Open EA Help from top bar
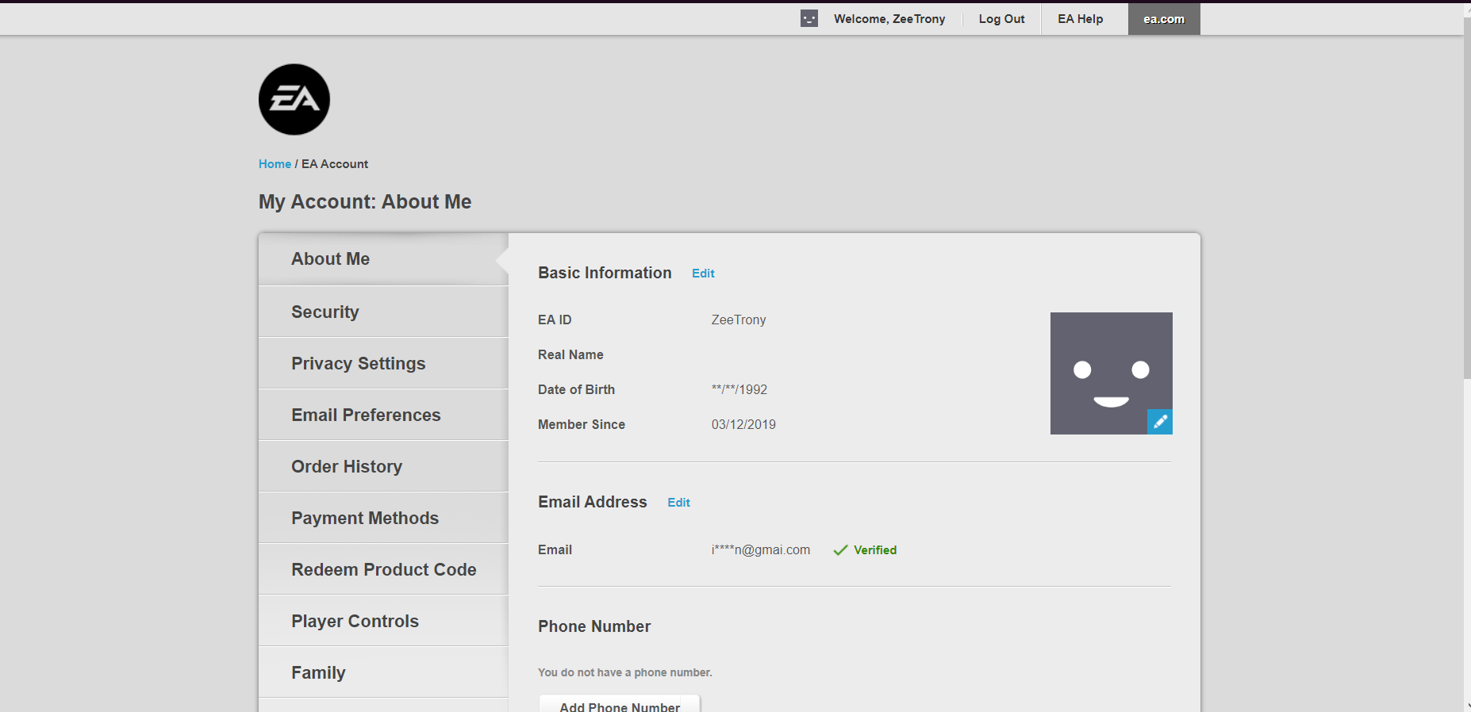The width and height of the screenshot is (1471, 712). coord(1080,19)
